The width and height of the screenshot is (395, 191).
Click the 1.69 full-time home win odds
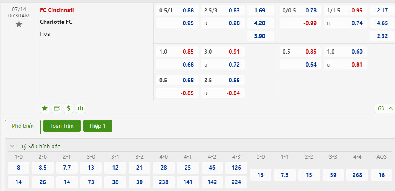(x=259, y=10)
